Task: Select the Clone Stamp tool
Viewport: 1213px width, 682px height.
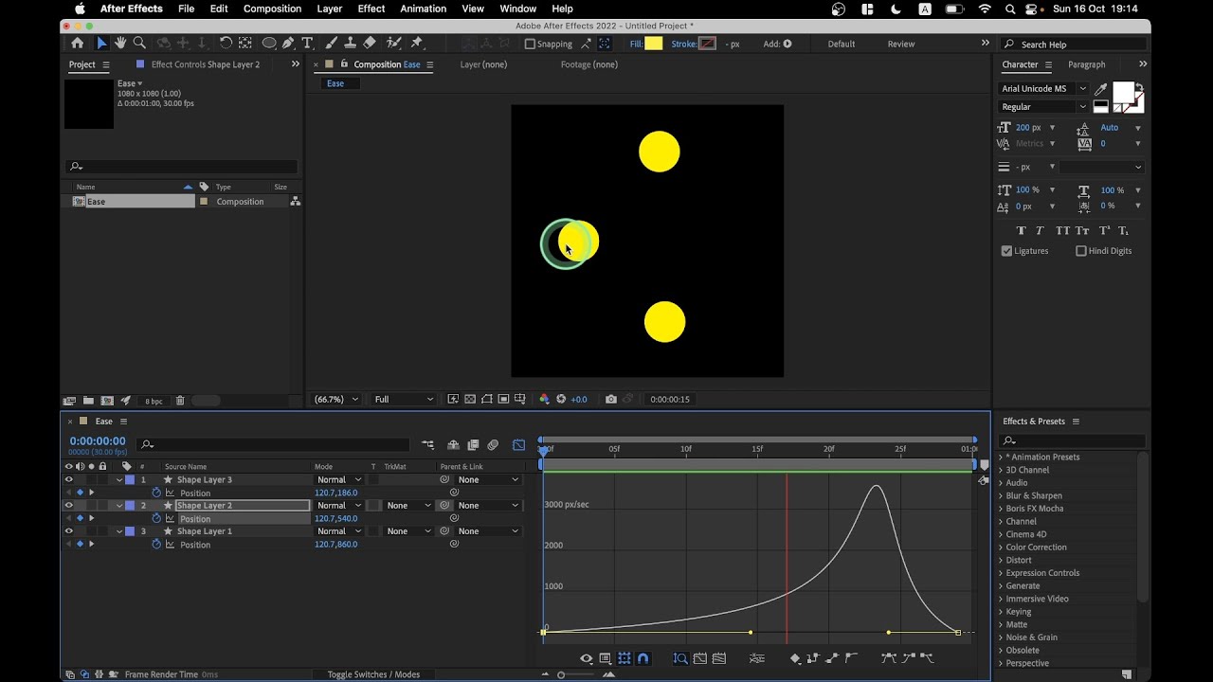Action: tap(351, 44)
